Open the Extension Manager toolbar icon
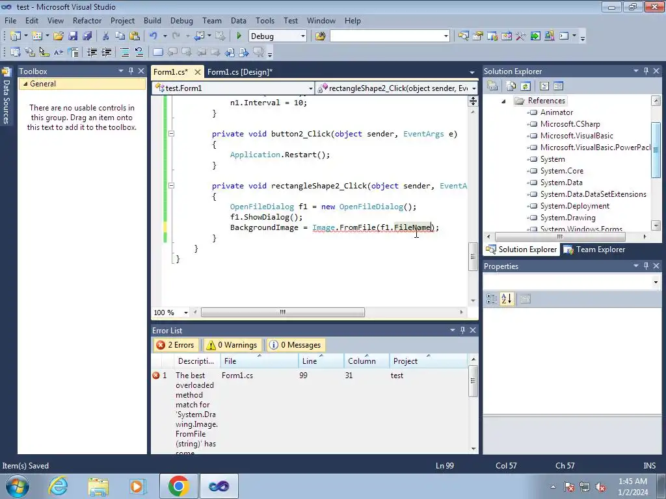This screenshot has width=666, height=499. coord(549,36)
